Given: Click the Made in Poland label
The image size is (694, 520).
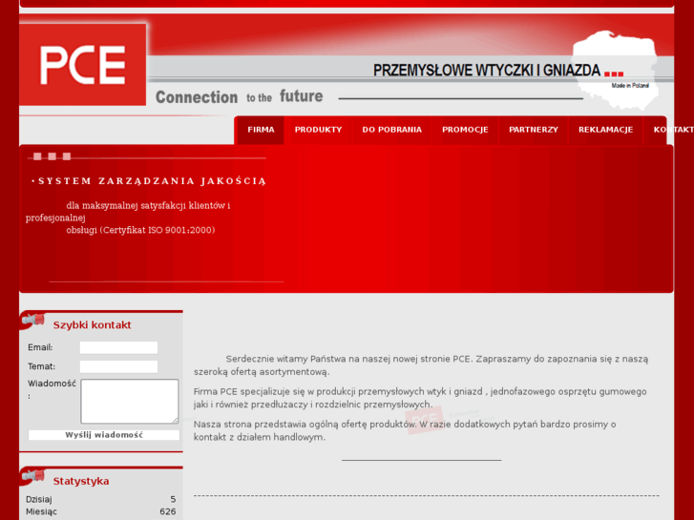Looking at the screenshot, I should coord(630,86).
